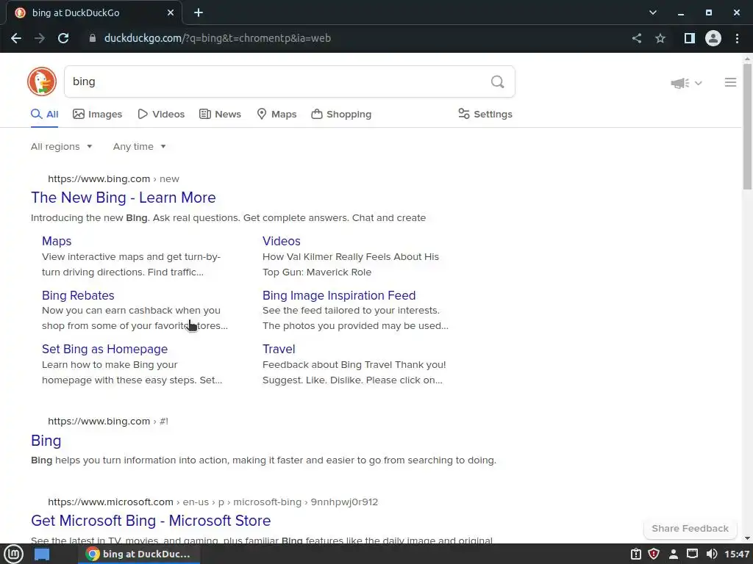View site security lock information
This screenshot has width=753, height=564.
pyautogui.click(x=93, y=38)
